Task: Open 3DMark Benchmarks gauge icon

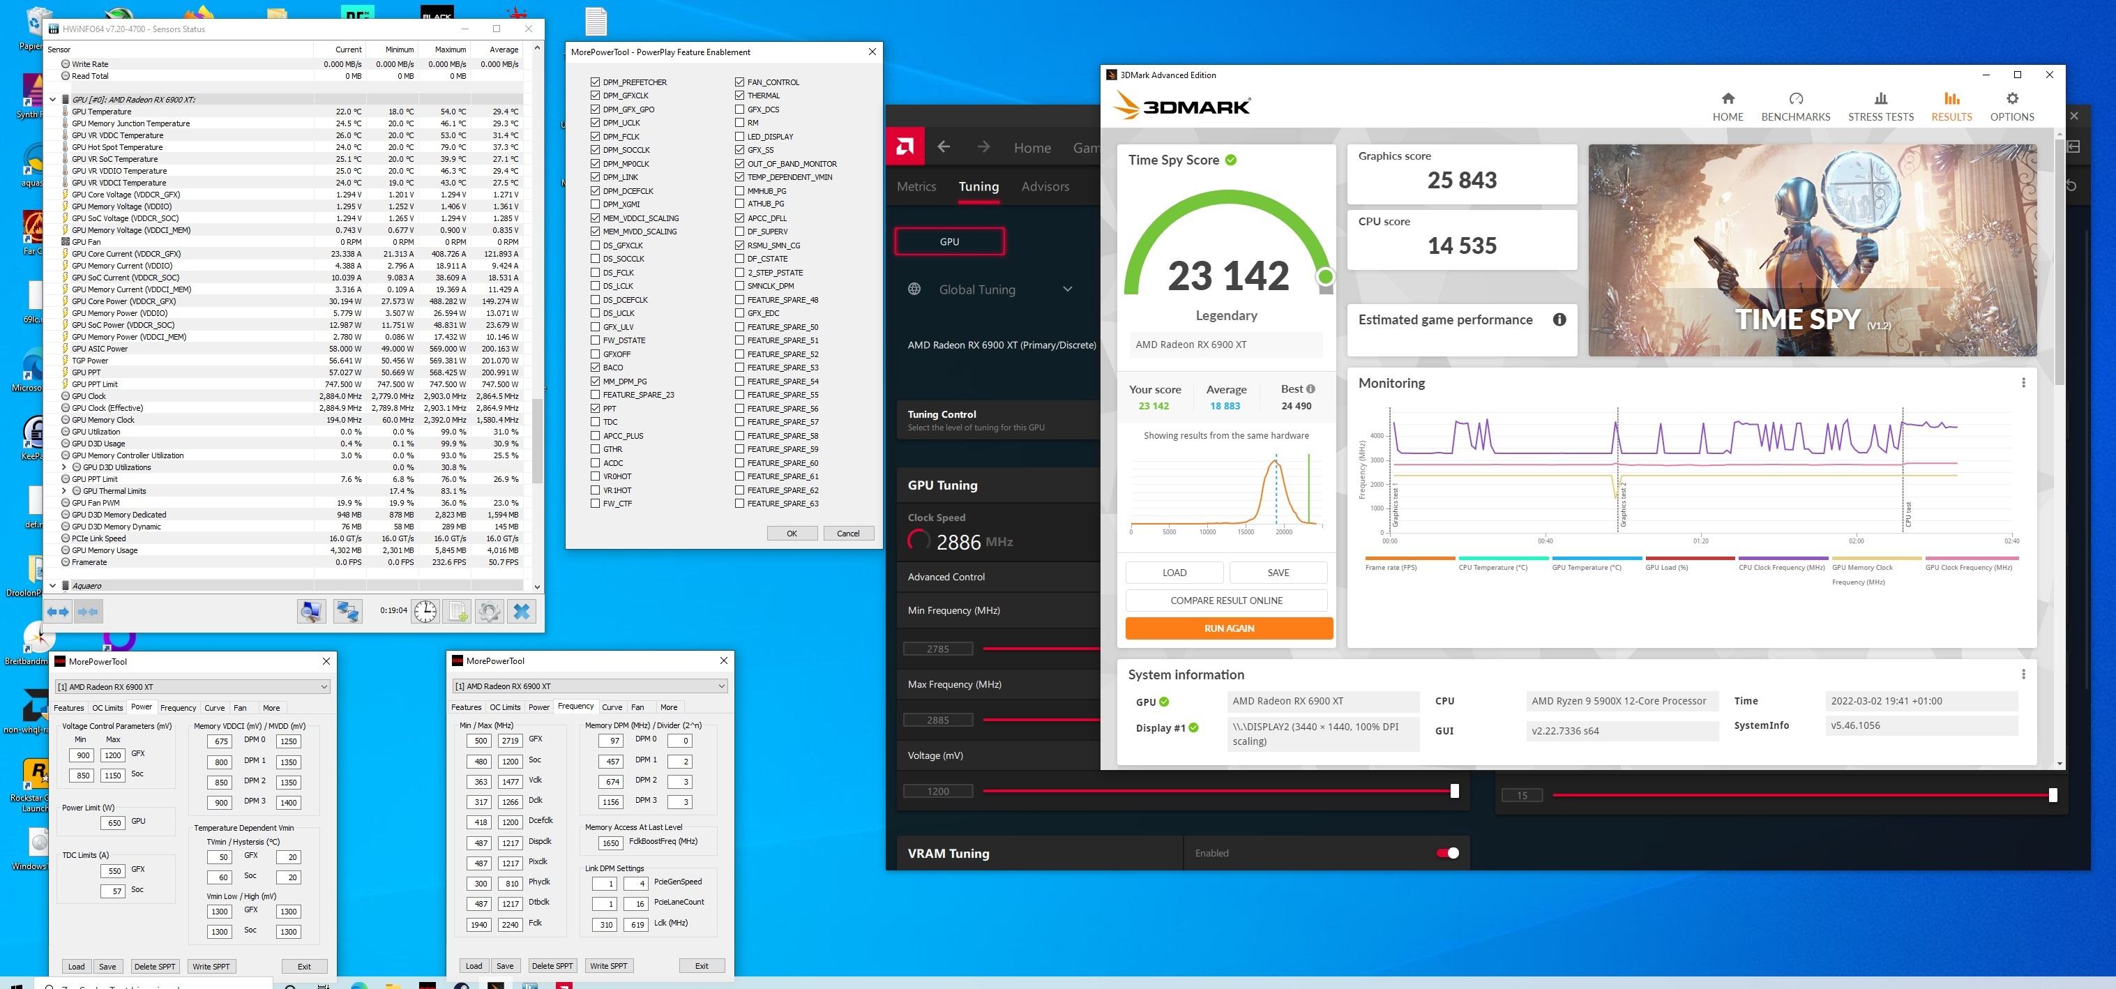Action: [1796, 98]
